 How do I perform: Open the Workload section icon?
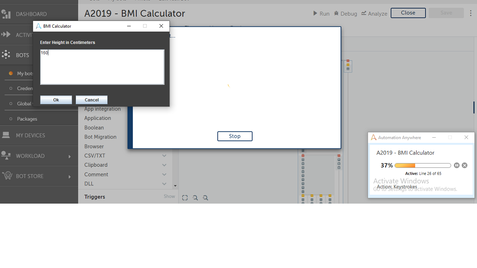click(x=6, y=156)
